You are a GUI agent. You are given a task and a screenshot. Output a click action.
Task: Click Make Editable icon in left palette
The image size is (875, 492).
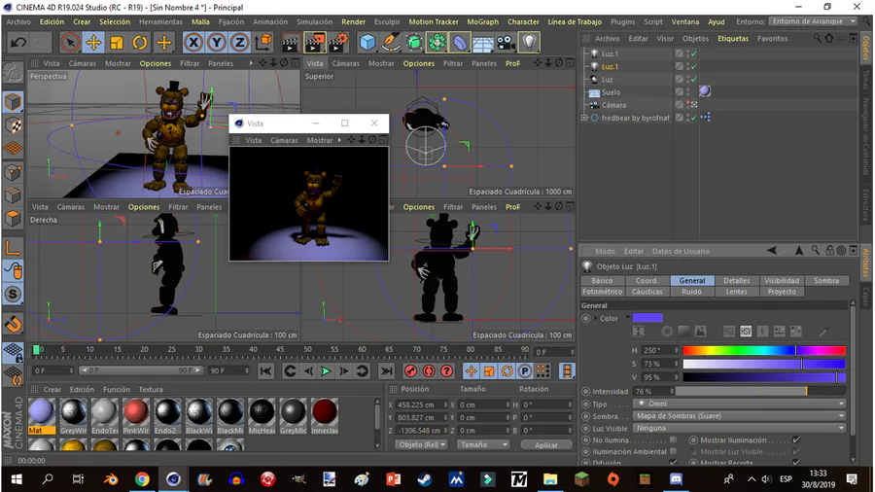13,73
